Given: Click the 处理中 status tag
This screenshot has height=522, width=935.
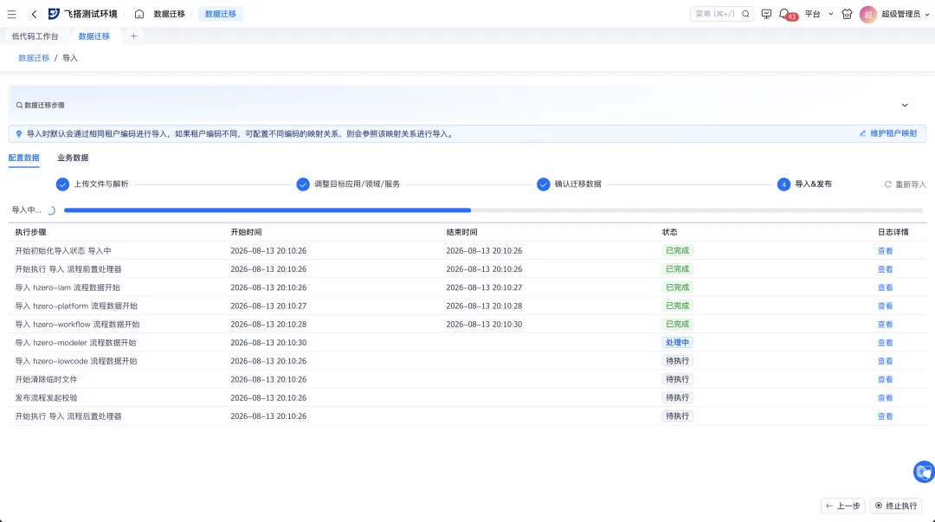Looking at the screenshot, I should click(677, 343).
